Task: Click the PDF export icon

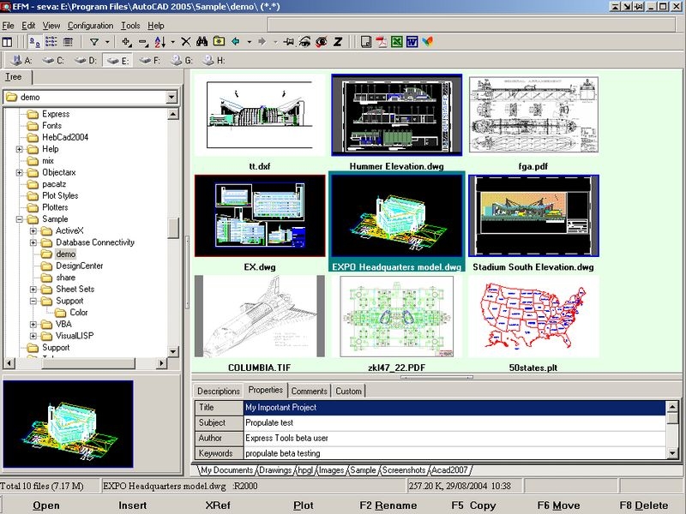Action: pos(382,42)
